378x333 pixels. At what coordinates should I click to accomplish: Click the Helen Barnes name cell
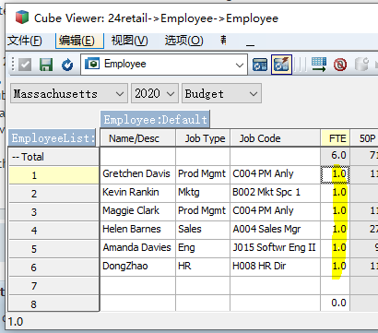click(137, 230)
